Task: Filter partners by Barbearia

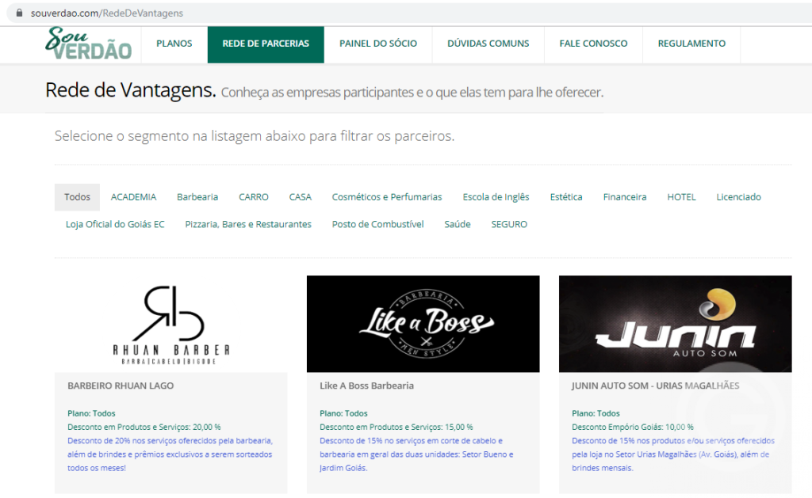Action: pyautogui.click(x=197, y=197)
